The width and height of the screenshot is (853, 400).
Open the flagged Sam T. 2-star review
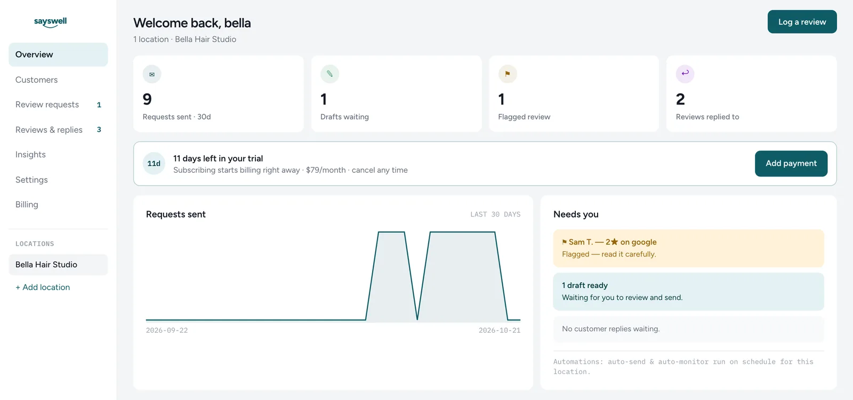(689, 248)
